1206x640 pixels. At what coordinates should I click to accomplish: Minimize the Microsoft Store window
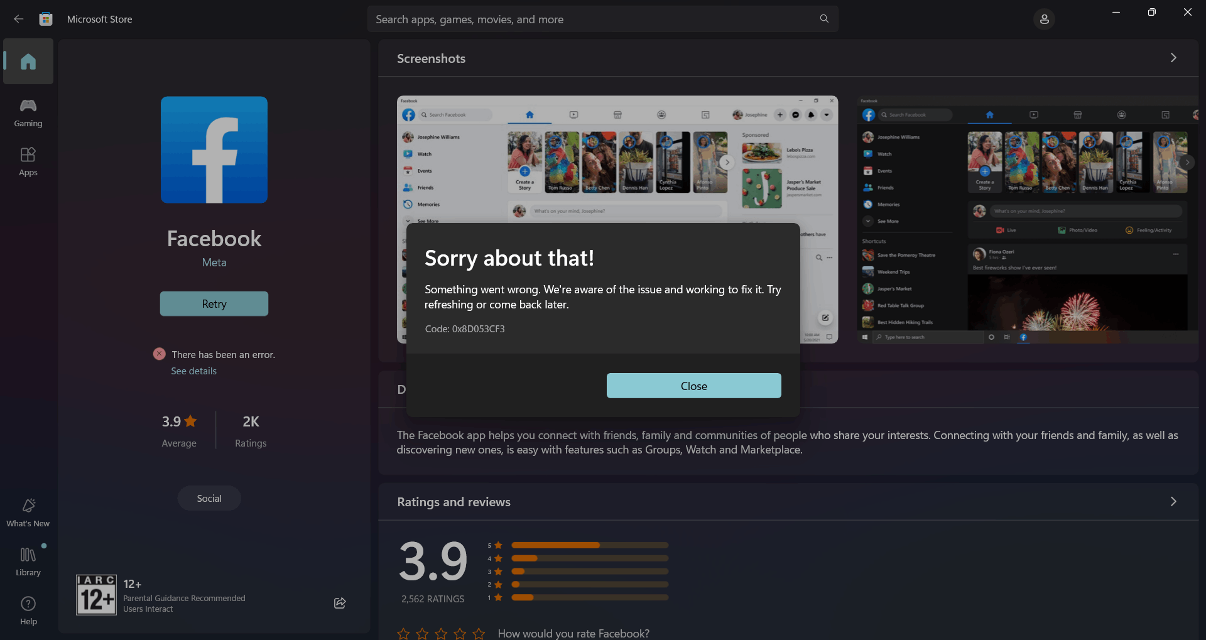pos(1116,12)
